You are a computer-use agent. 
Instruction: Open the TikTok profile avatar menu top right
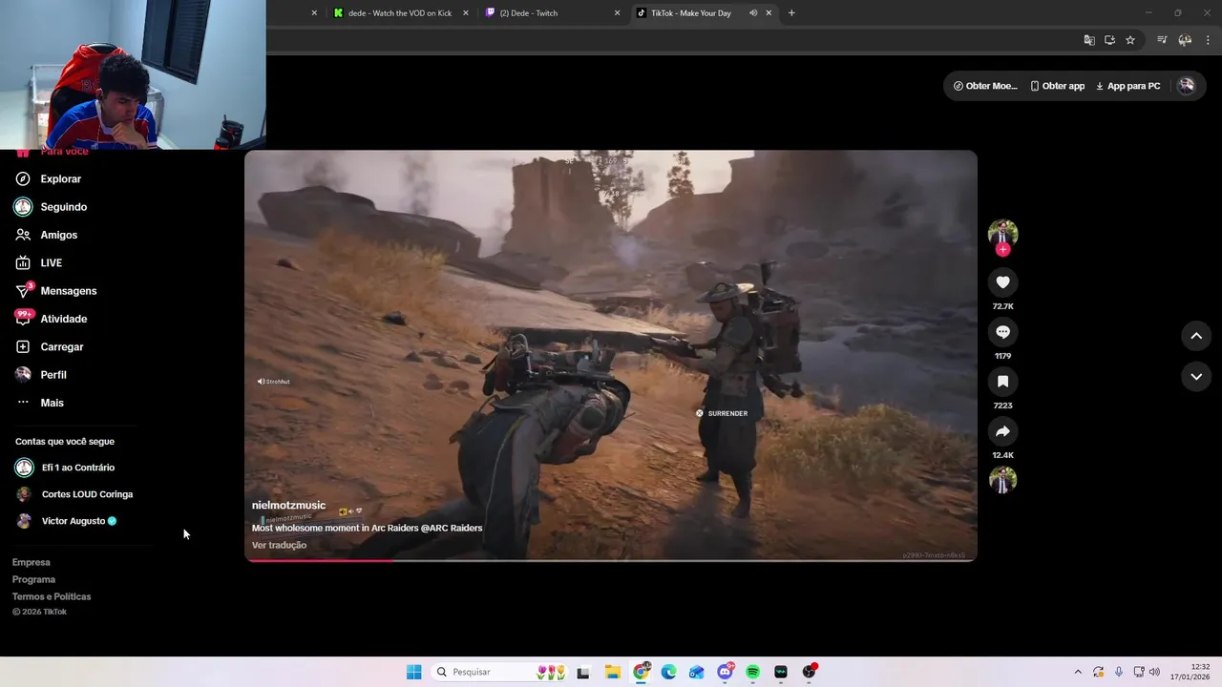tap(1186, 86)
